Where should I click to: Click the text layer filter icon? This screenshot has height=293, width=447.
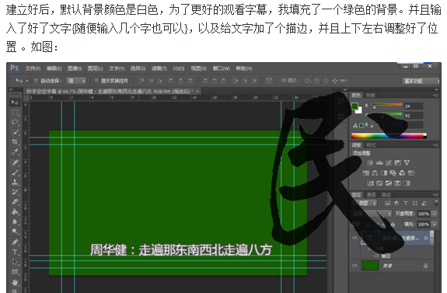(x=405, y=203)
